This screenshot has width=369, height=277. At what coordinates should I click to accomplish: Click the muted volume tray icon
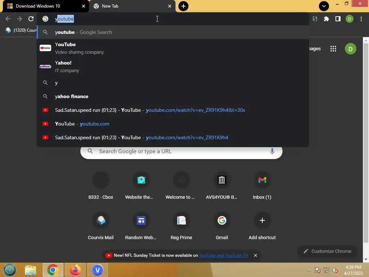[x=335, y=270]
